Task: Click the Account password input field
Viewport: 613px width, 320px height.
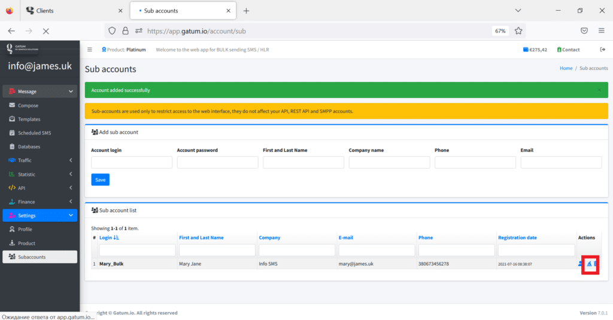Action: 217,163
